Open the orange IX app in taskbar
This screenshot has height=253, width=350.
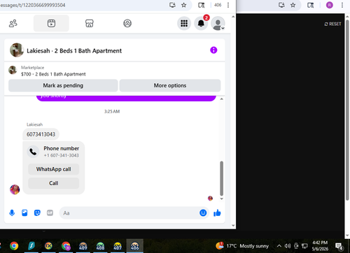pos(48,246)
